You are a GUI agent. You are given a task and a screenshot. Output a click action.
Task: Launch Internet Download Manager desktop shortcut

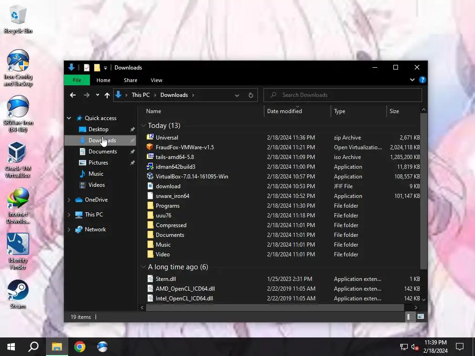[18, 206]
